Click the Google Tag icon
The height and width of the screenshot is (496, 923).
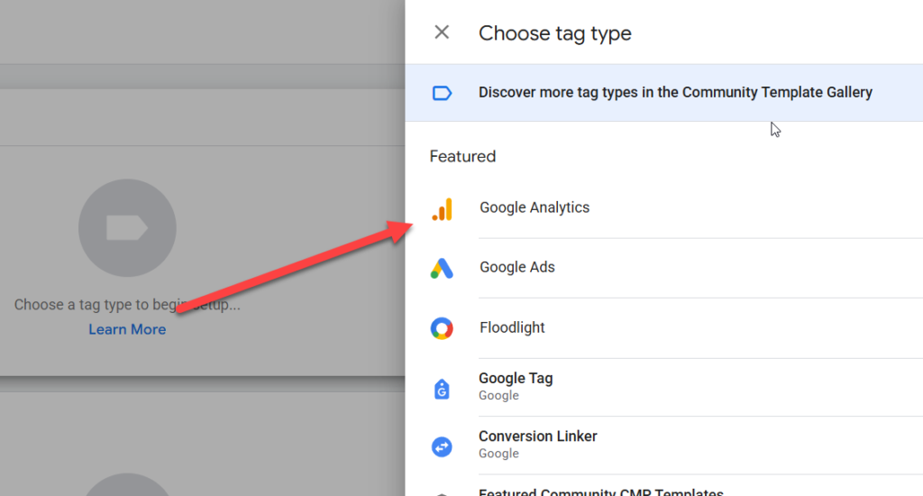[442, 388]
